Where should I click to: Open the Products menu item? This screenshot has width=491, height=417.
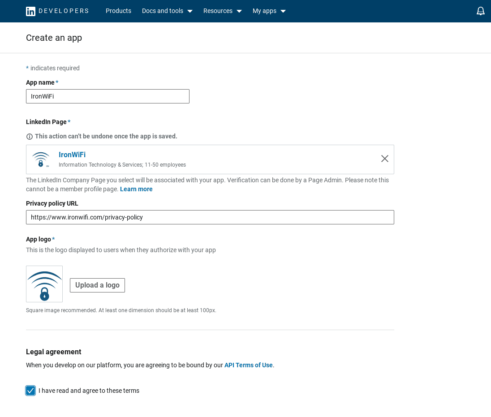tap(118, 11)
